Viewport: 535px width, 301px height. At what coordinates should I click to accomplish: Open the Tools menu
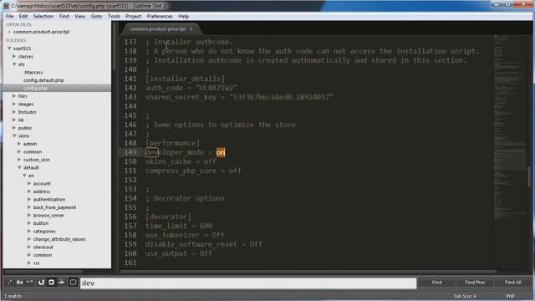[x=114, y=16]
